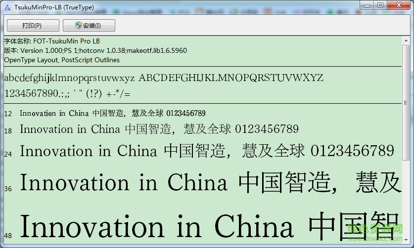The image size is (414, 248).
Task: Click the 安装(I) install button
Action: point(89,25)
